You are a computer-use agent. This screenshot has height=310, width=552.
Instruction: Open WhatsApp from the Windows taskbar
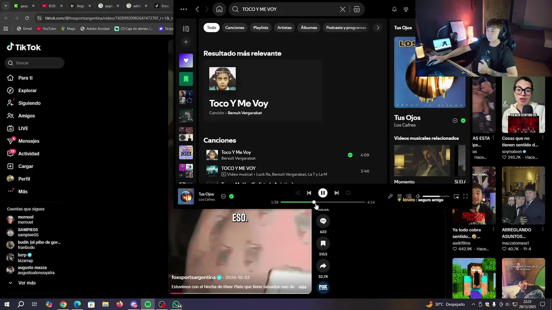pyautogui.click(x=176, y=304)
